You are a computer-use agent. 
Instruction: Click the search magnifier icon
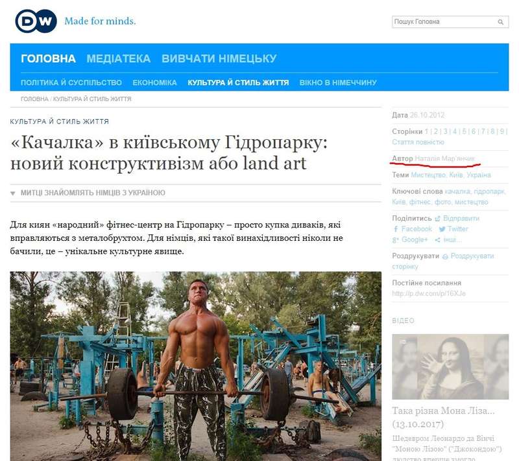(500, 22)
